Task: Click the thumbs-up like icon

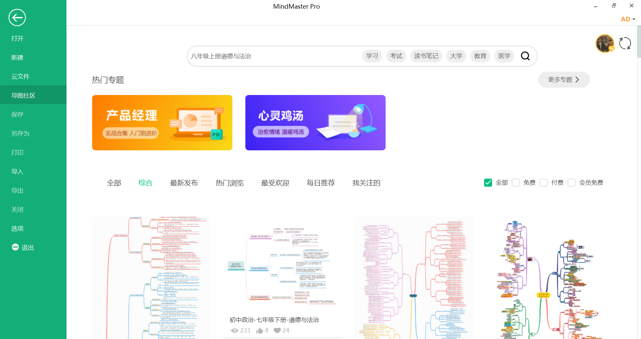Action: pos(260,330)
